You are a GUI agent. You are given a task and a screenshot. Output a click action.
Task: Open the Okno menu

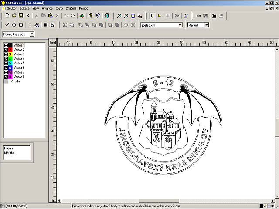tap(59, 8)
